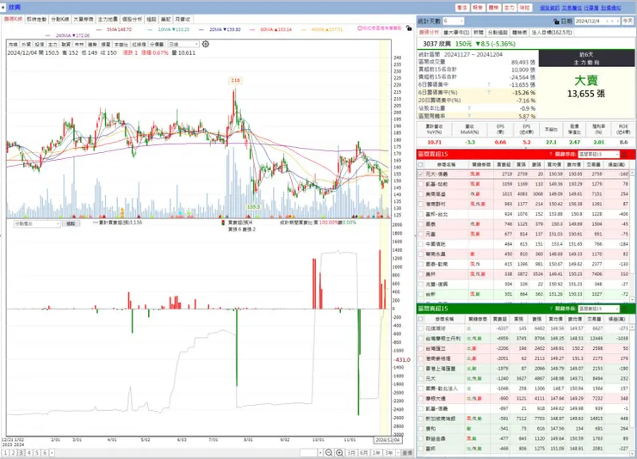Screen dimensions: 637x459
Task: Click the 20MA legend line
Action: click(220, 29)
